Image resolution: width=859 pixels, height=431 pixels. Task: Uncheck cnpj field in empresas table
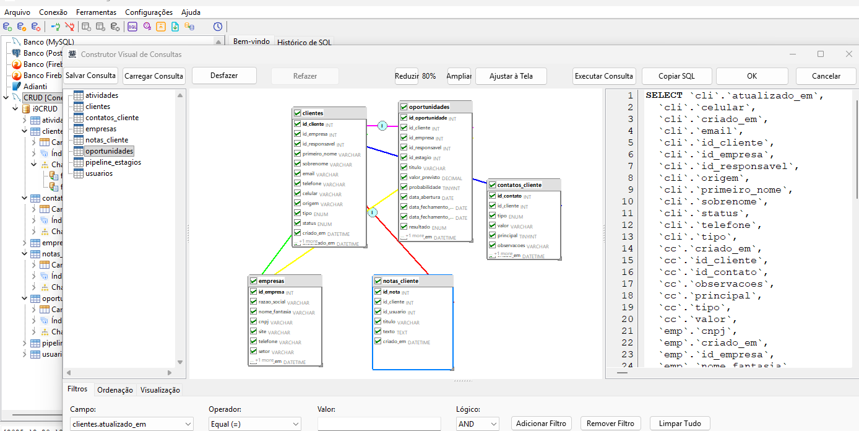click(254, 321)
